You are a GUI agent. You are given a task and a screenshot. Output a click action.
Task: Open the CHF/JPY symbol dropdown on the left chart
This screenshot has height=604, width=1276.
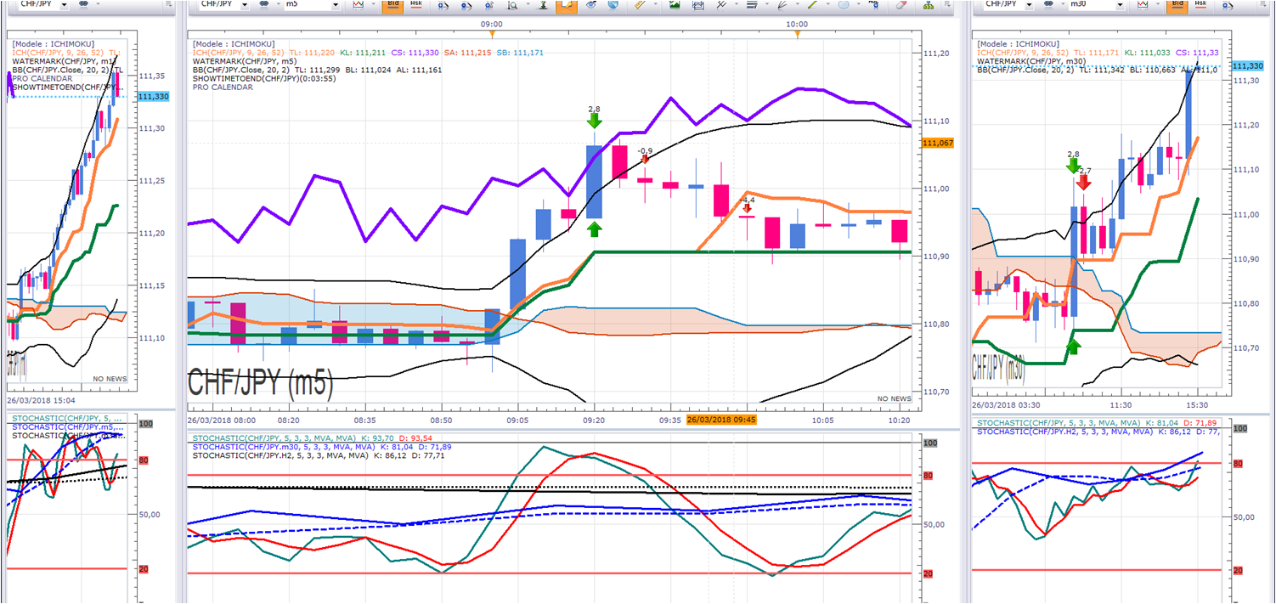[64, 4]
